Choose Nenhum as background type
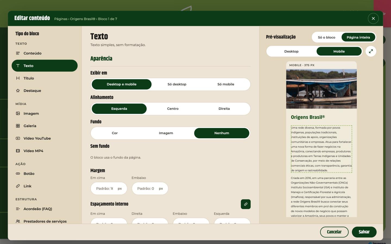 pos(222,133)
